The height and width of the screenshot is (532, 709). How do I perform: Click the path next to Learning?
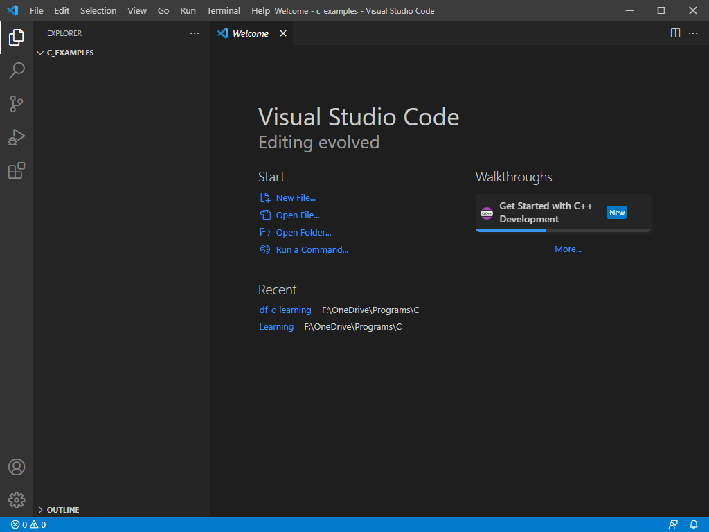pos(352,327)
